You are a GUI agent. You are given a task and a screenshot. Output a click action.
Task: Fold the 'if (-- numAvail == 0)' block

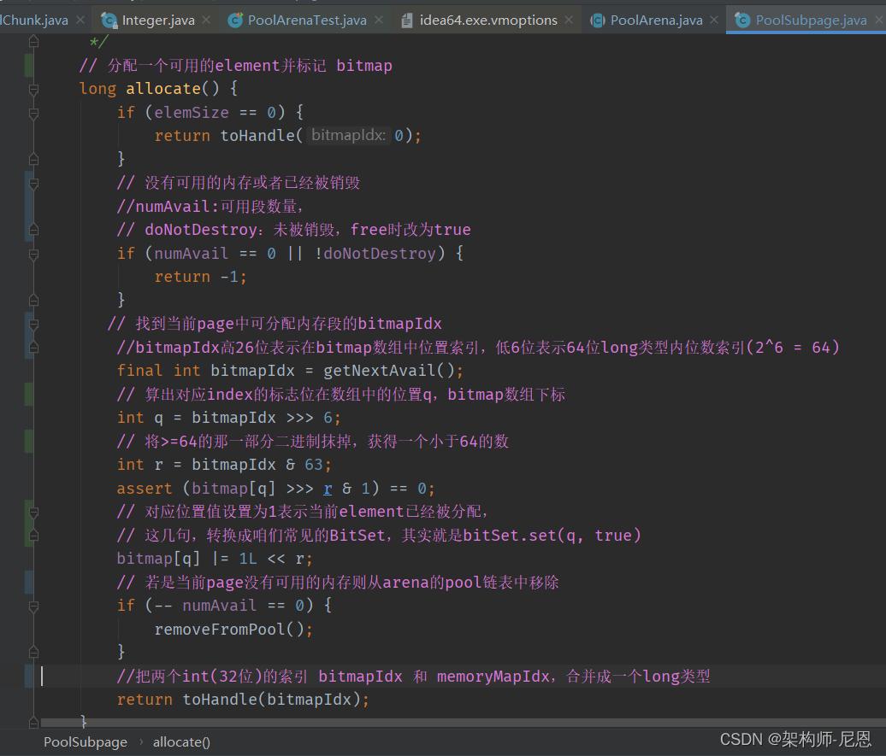(33, 606)
